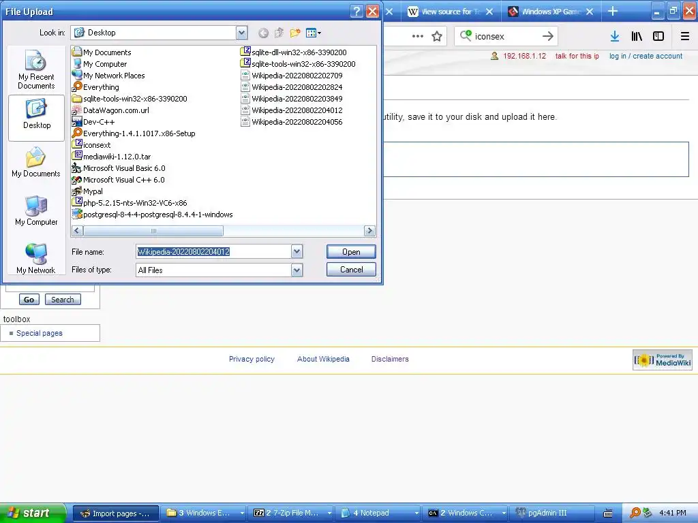This screenshot has width=698, height=523.
Task: Open My Computer in places bar
Action: click(36, 211)
